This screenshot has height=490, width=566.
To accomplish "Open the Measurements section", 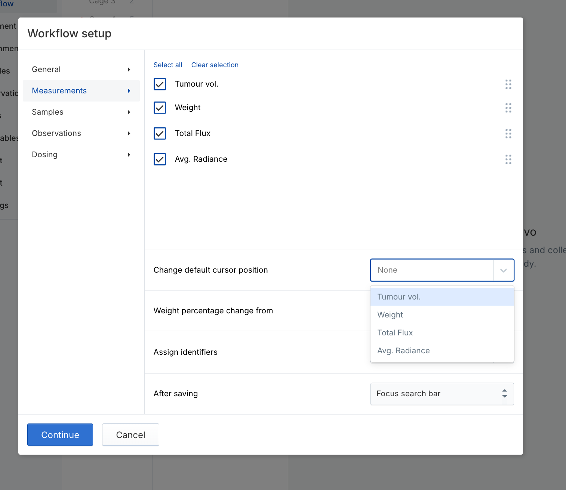I will click(x=59, y=91).
